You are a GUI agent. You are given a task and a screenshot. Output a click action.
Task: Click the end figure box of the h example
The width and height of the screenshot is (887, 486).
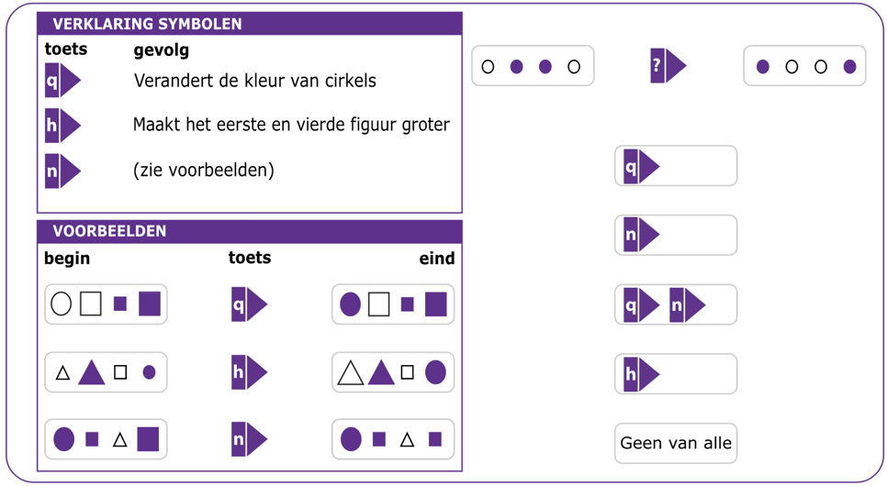[393, 372]
